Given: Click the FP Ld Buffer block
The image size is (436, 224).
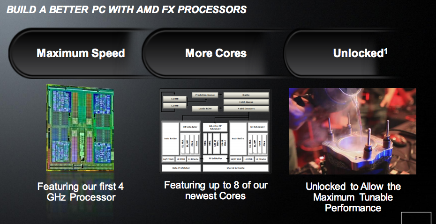Looking at the screenshot, I should click(215, 159).
